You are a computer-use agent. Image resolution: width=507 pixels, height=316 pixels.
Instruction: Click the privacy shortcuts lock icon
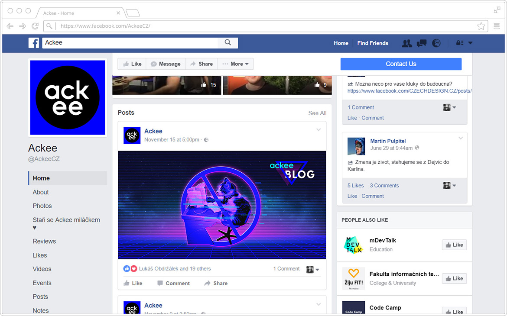[459, 43]
